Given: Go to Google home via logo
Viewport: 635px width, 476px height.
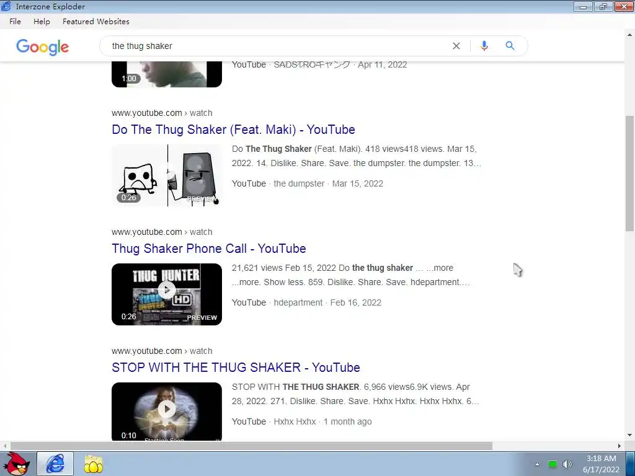Looking at the screenshot, I should [43, 47].
